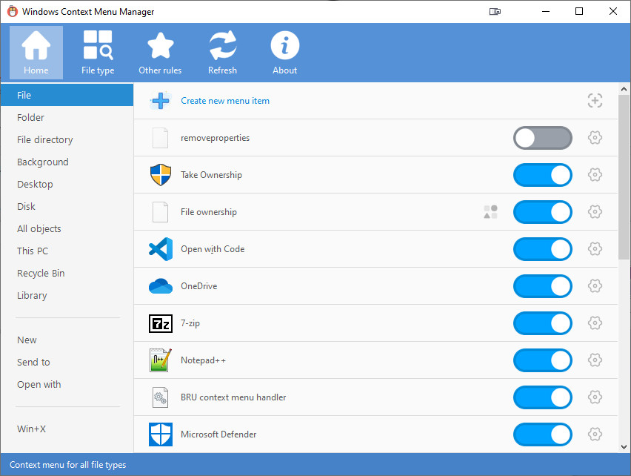This screenshot has width=631, height=476.
Task: Click the scrollbar down arrow
Action: (x=624, y=446)
